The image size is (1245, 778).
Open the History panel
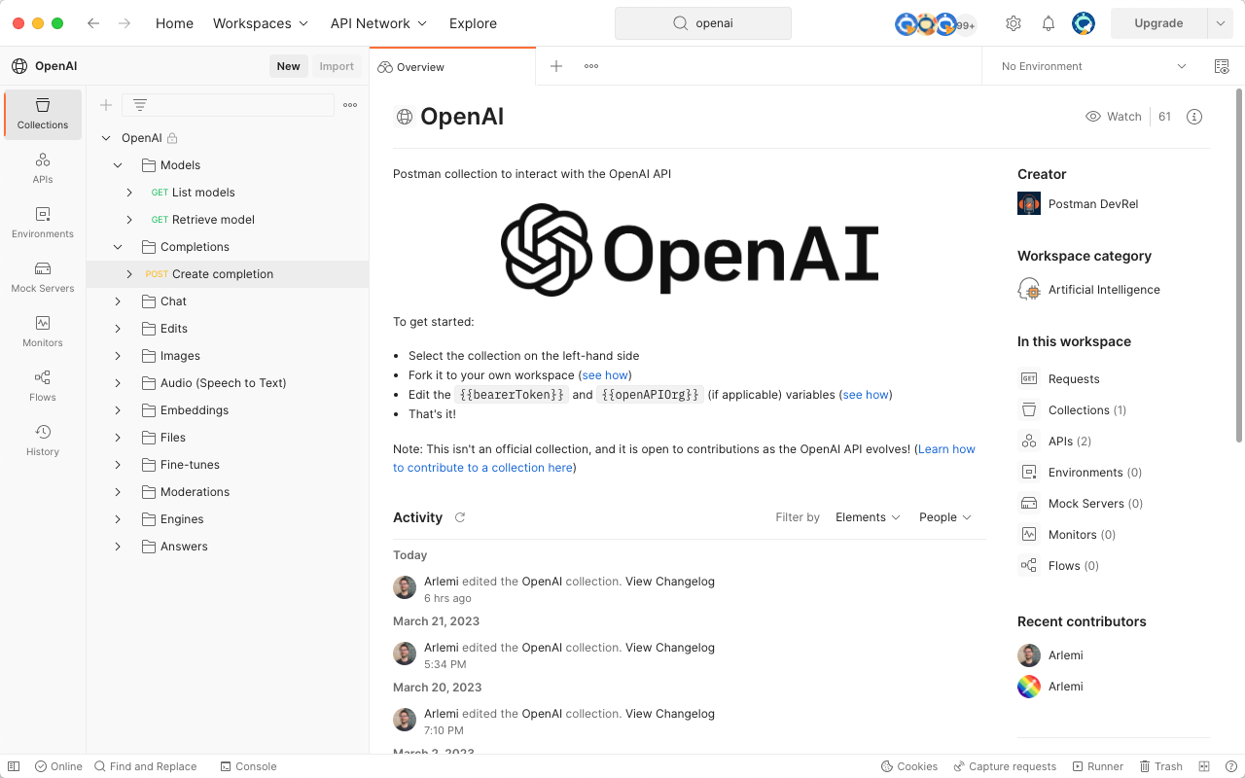coord(42,441)
